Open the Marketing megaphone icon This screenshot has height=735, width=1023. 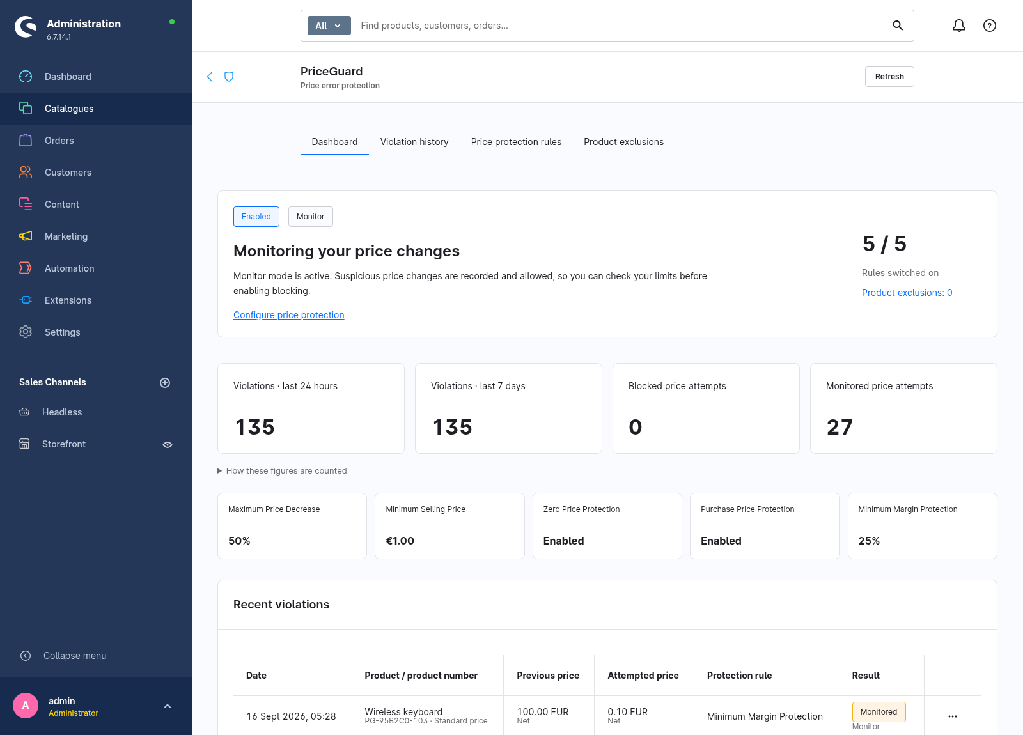pos(26,236)
